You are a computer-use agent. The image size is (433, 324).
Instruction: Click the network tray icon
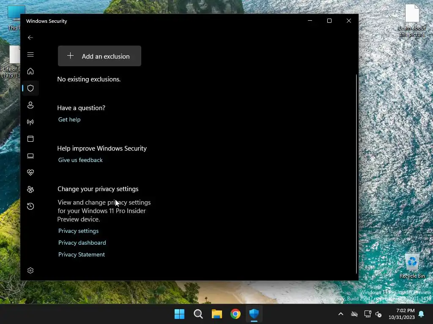pos(367,314)
